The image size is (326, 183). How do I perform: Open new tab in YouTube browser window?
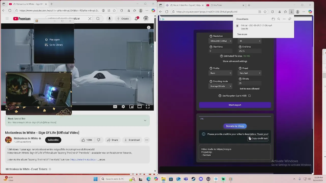51,4
